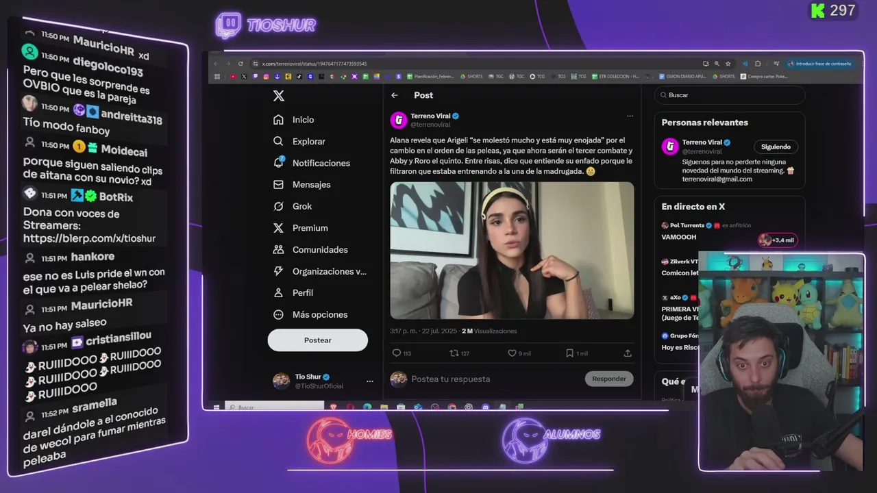Open the apps grid in bookmarks bar
Screen dimensions: 877x493
[x=217, y=77]
